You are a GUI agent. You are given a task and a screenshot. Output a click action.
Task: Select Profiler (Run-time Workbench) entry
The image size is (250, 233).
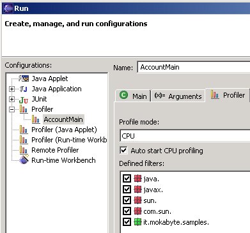point(69,140)
